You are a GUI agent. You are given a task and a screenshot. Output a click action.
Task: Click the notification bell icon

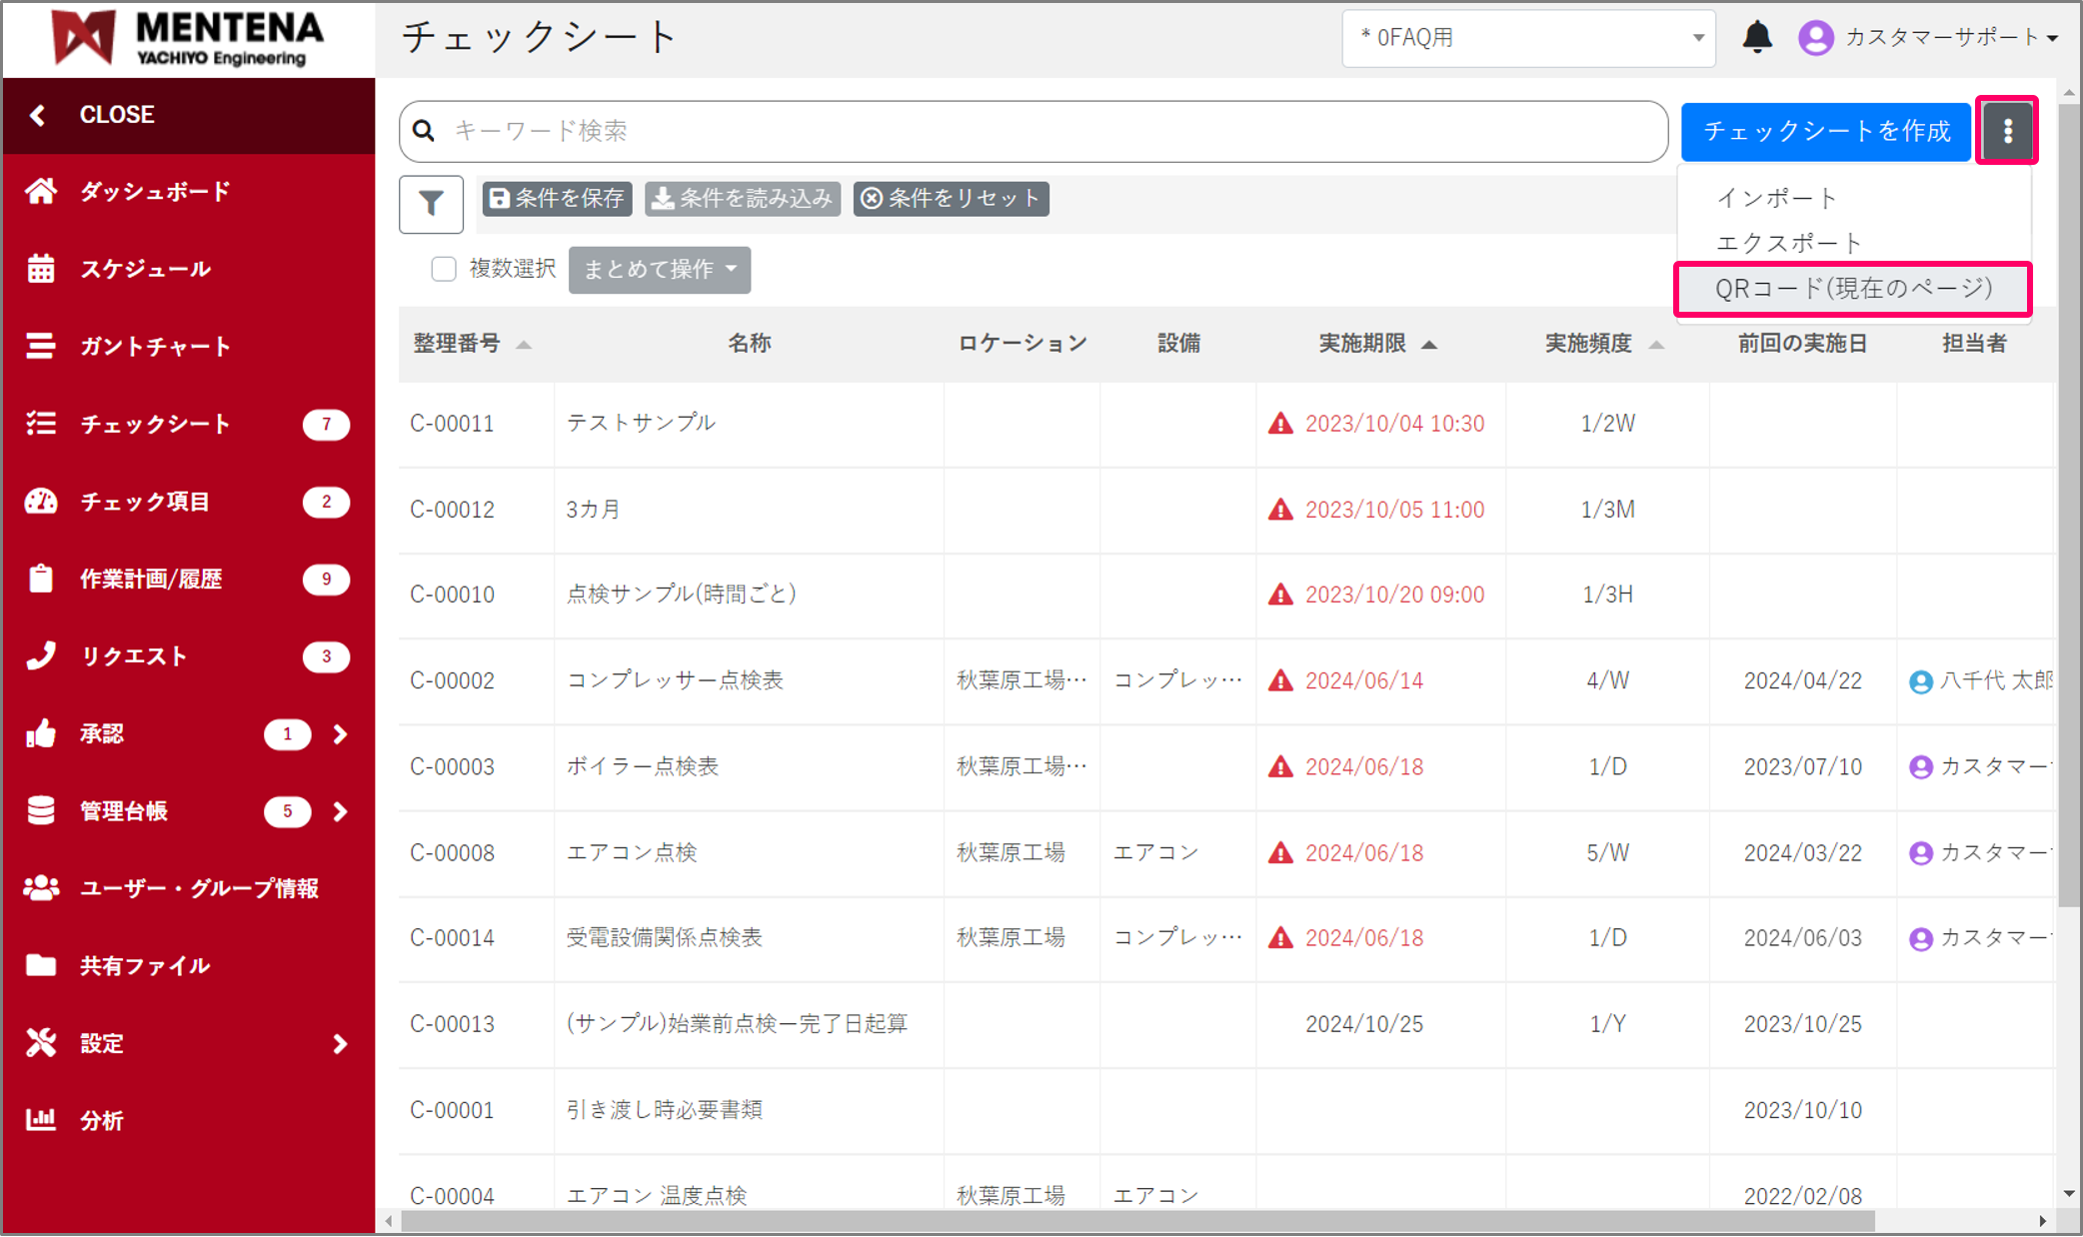point(1758,37)
